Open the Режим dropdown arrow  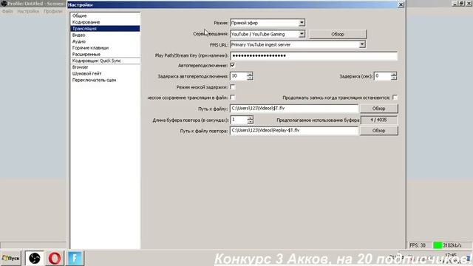[302, 23]
